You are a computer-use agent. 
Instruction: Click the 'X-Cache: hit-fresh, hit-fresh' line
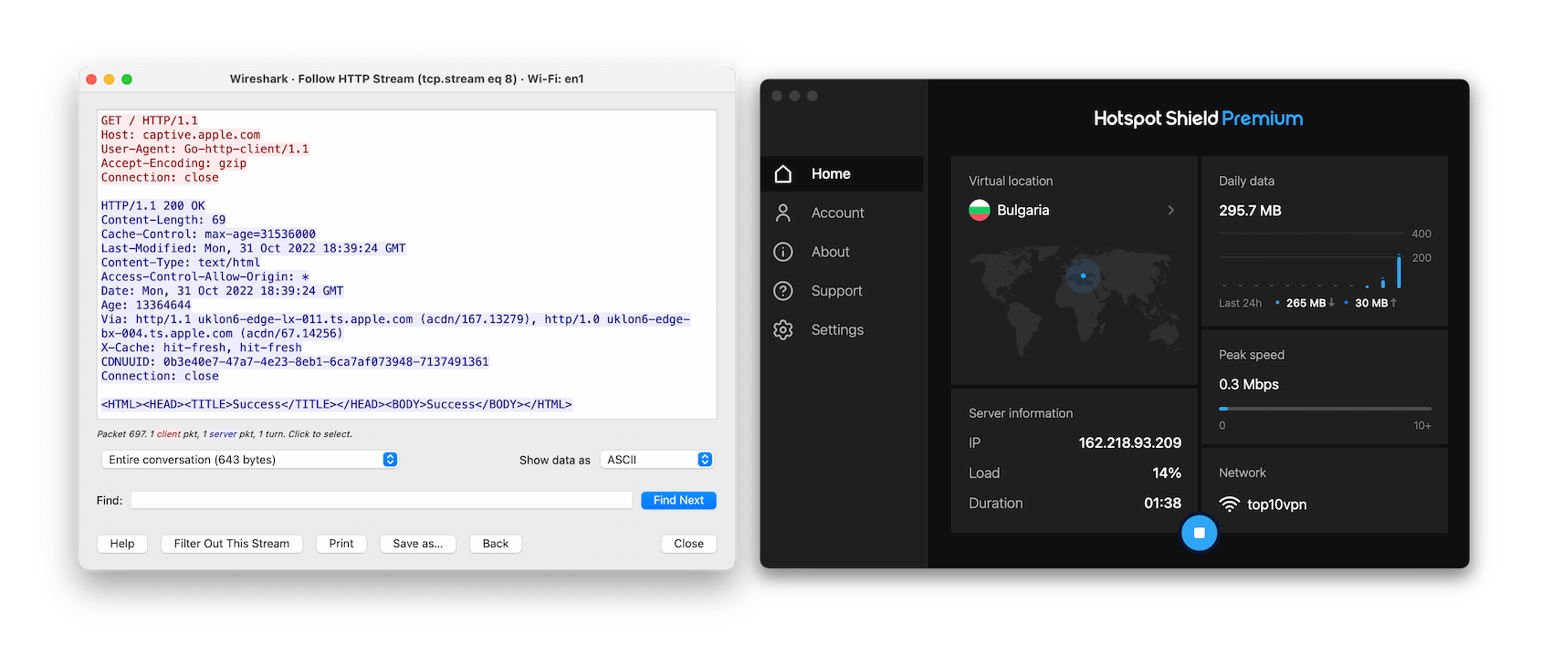[x=202, y=348]
